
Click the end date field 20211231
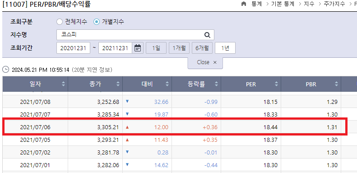(115, 48)
